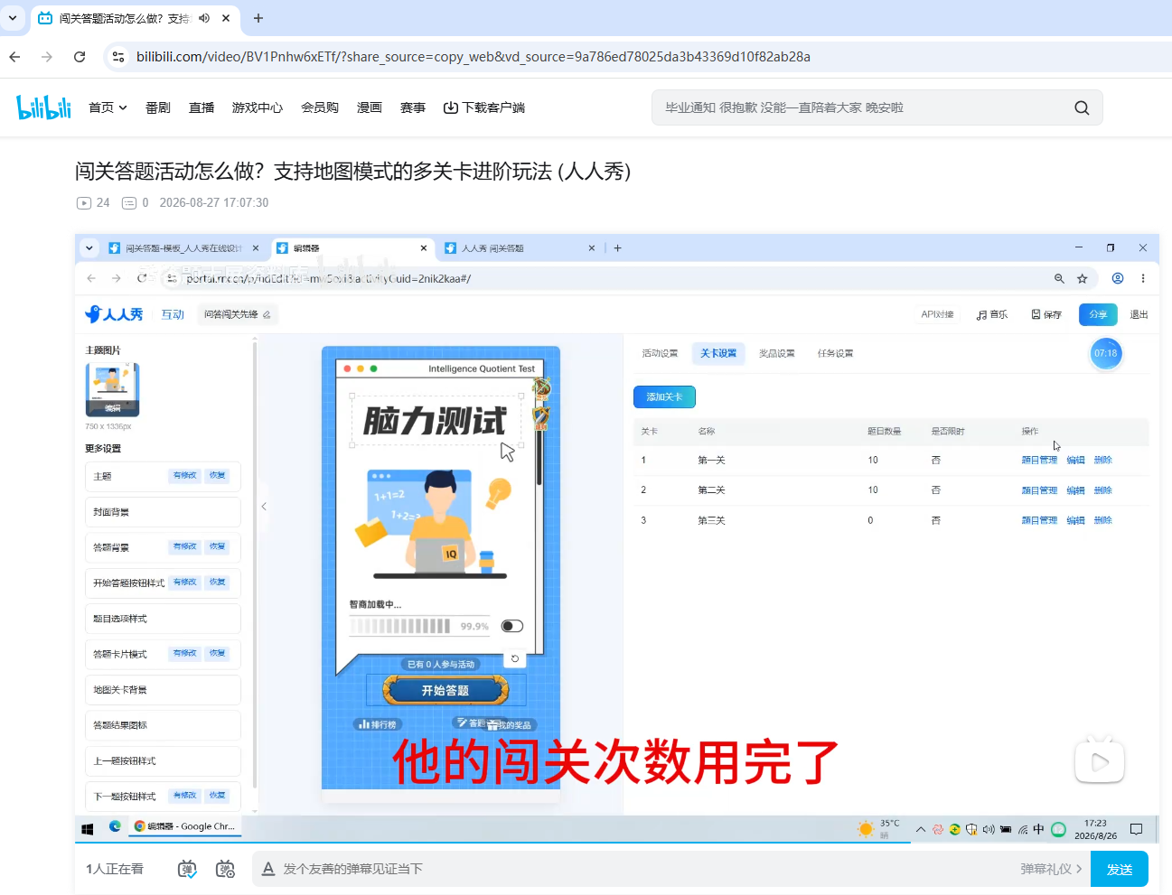Screen dimensions: 1172x895
Task: Go to the 直播 section
Action: point(202,107)
